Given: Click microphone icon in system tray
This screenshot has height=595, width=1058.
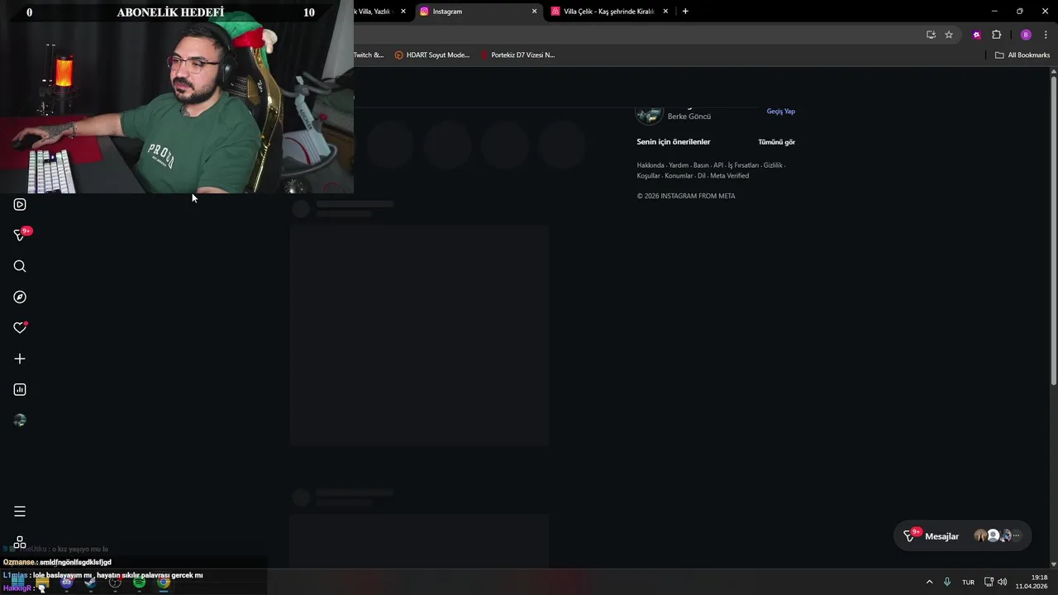Looking at the screenshot, I should [947, 582].
